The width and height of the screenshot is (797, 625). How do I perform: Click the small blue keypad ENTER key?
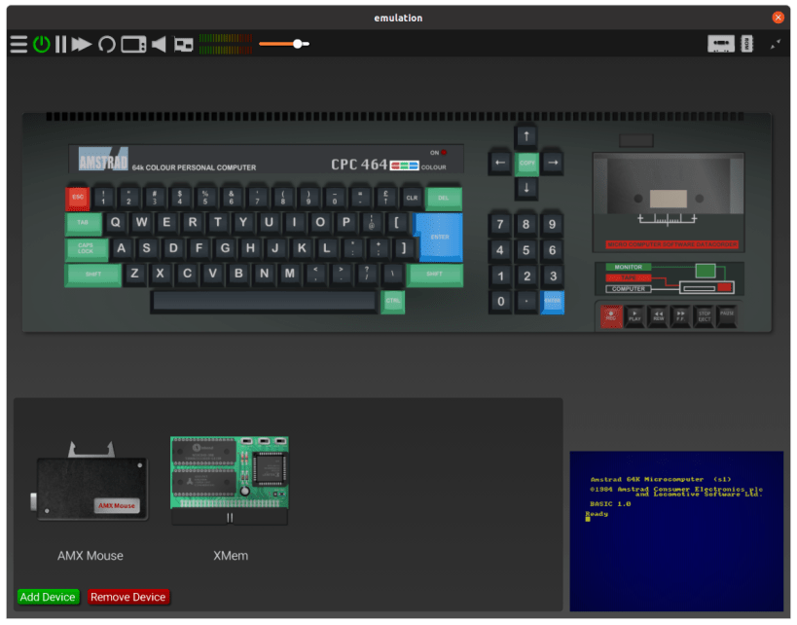click(553, 303)
